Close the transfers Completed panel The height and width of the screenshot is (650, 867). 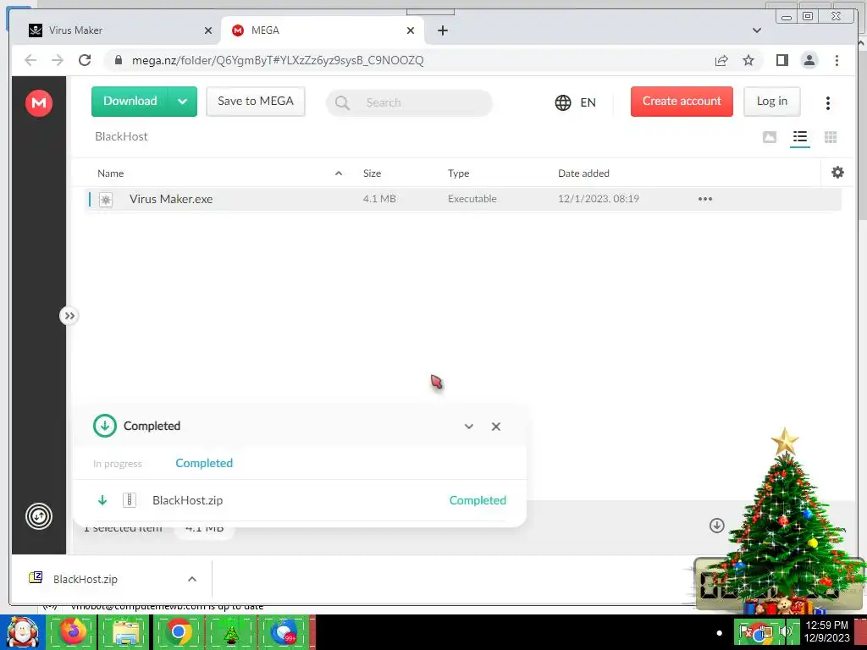(496, 427)
